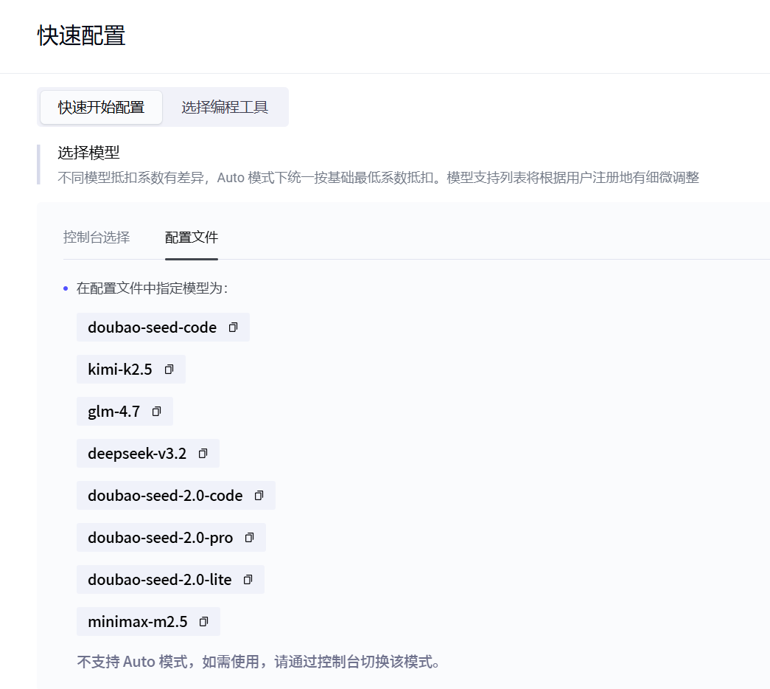
Task: Hit the copy icon for doubao-seed-2.0-pro
Action: coord(249,538)
